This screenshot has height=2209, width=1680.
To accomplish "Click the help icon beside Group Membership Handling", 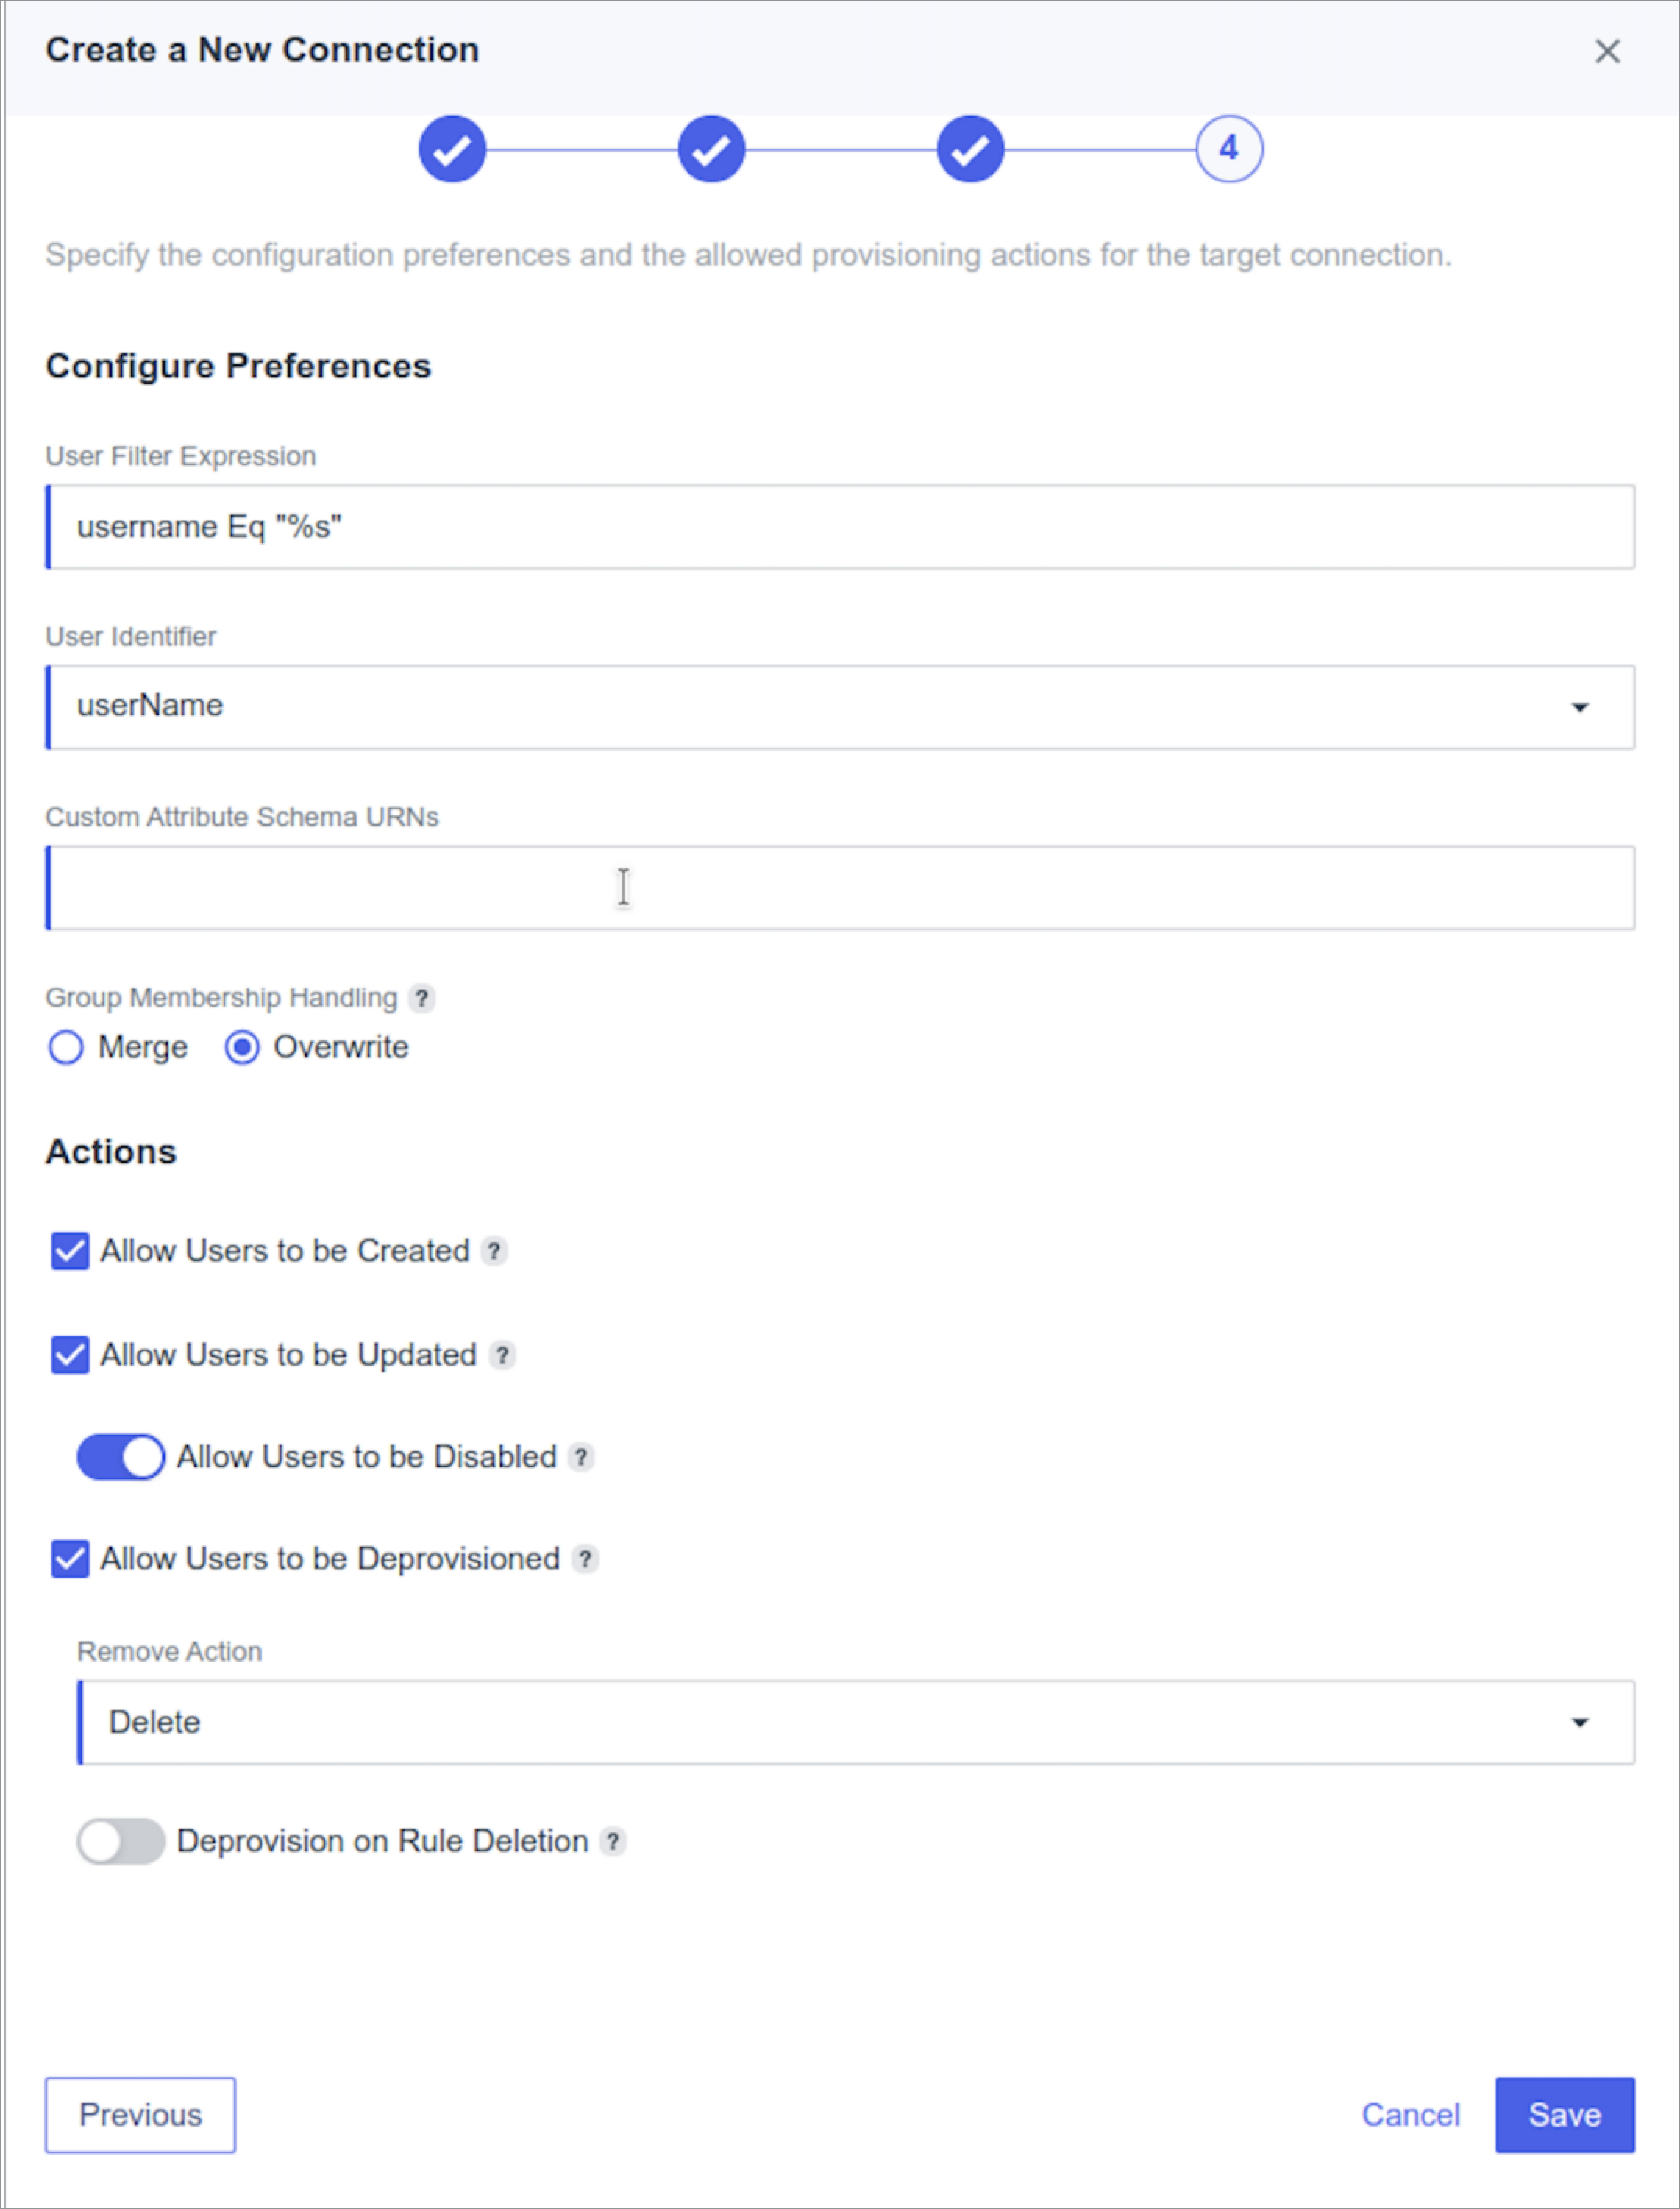I will 422,998.
